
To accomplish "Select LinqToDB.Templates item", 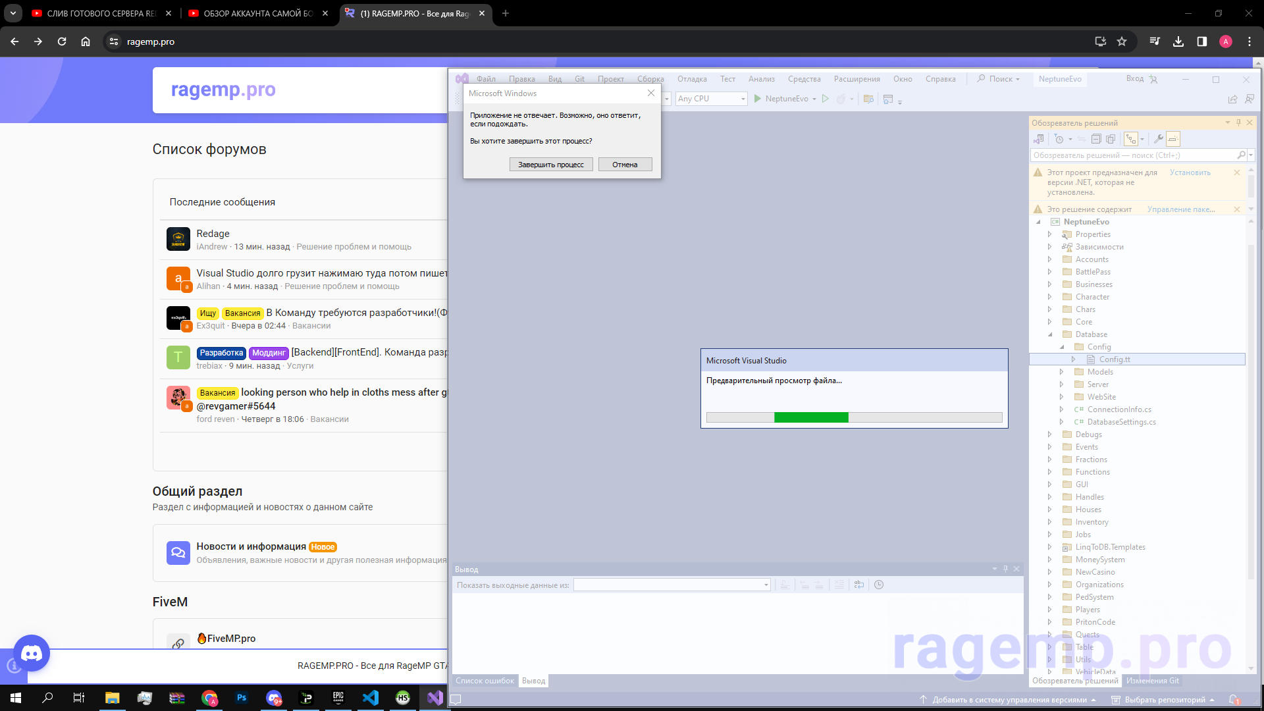I will 1110,547.
